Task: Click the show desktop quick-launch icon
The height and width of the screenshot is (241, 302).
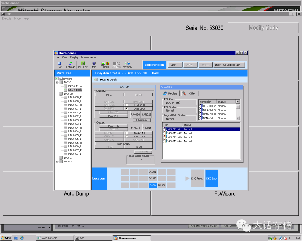Action: pos(16,238)
